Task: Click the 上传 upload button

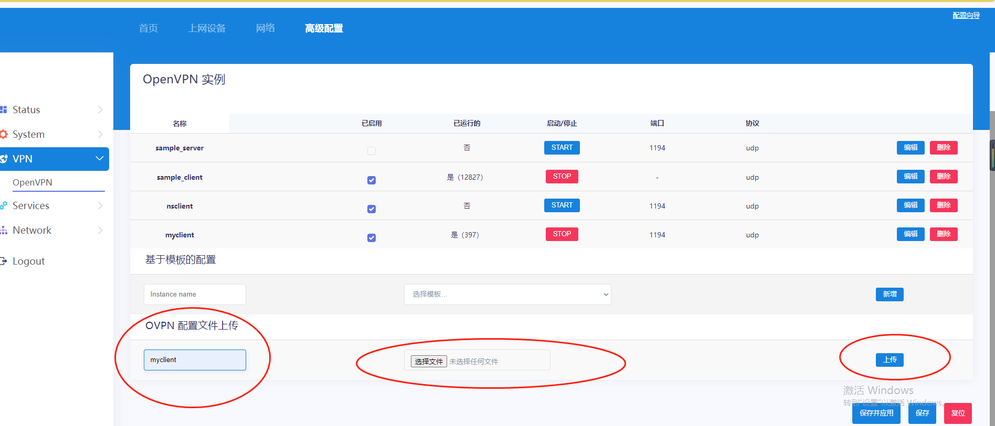Action: [890, 360]
